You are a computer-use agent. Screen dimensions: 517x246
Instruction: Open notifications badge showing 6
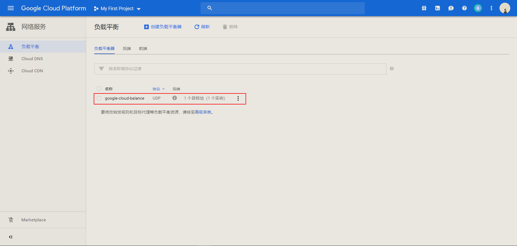point(478,8)
